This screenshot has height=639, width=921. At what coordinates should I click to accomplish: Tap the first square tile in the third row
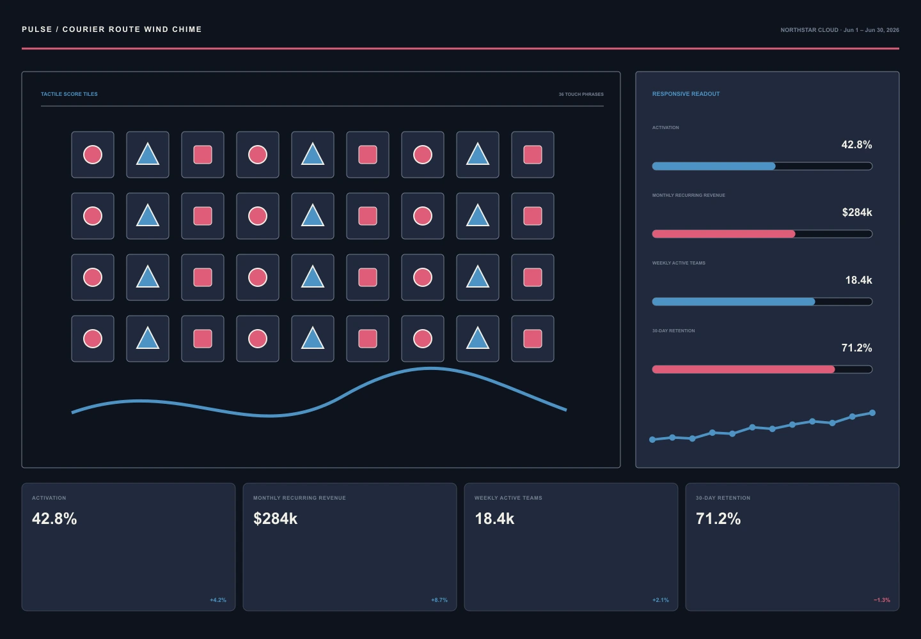[x=203, y=277]
